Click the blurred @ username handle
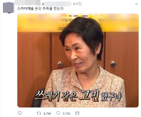141x117 pixels. [57, 4]
